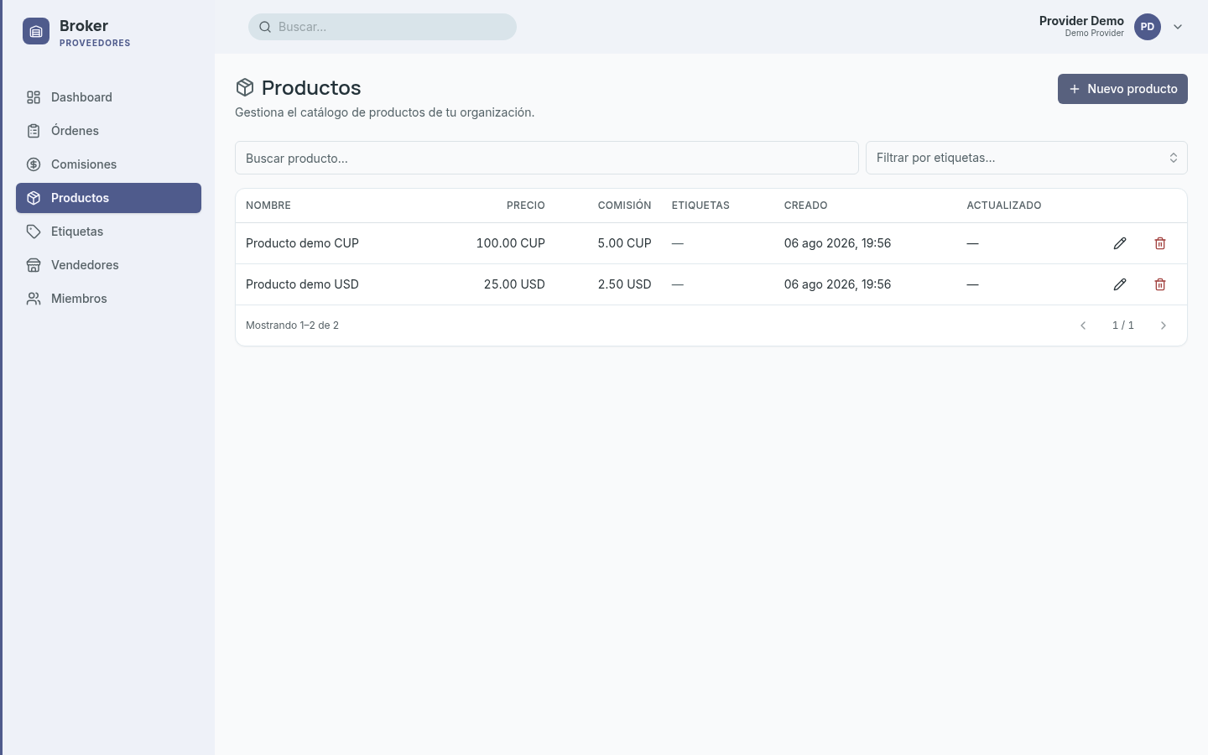Select Productos in sidebar
The width and height of the screenshot is (1208, 755).
coord(108,198)
